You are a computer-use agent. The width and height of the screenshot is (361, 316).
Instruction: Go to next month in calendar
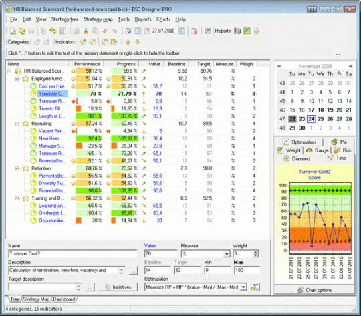click(350, 66)
